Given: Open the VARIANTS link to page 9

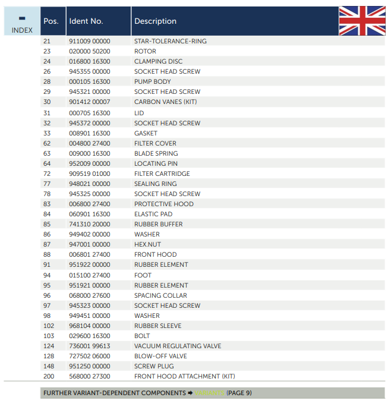Looking at the screenshot, I should click(x=209, y=393).
